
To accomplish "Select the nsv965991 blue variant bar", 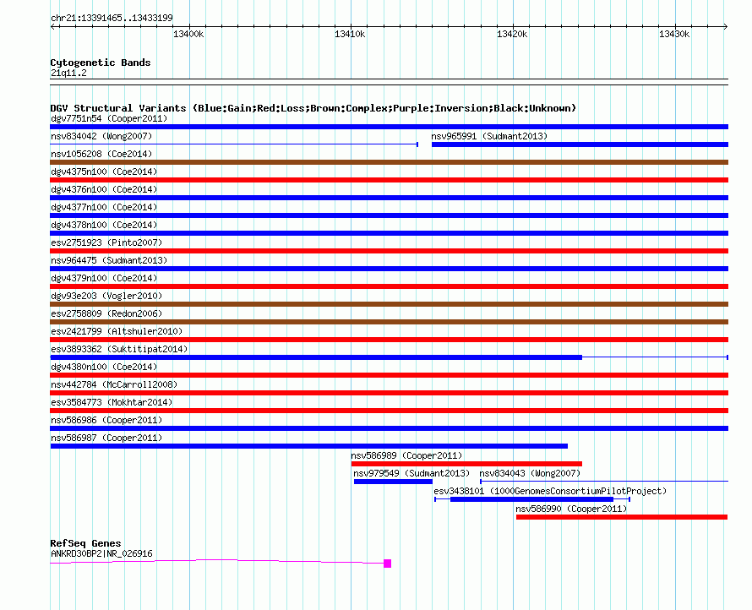I will [x=580, y=144].
